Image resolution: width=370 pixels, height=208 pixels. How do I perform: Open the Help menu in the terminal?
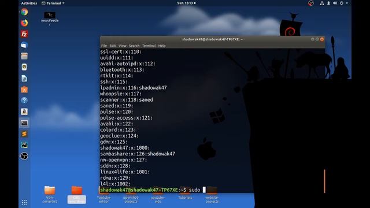(162, 46)
